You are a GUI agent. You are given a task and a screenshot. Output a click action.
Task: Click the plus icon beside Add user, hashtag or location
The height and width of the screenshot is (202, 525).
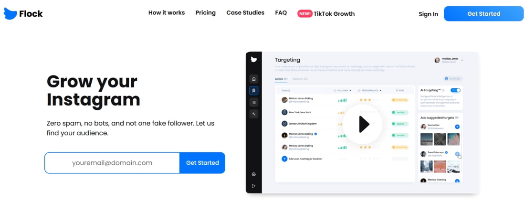[x=284, y=159]
